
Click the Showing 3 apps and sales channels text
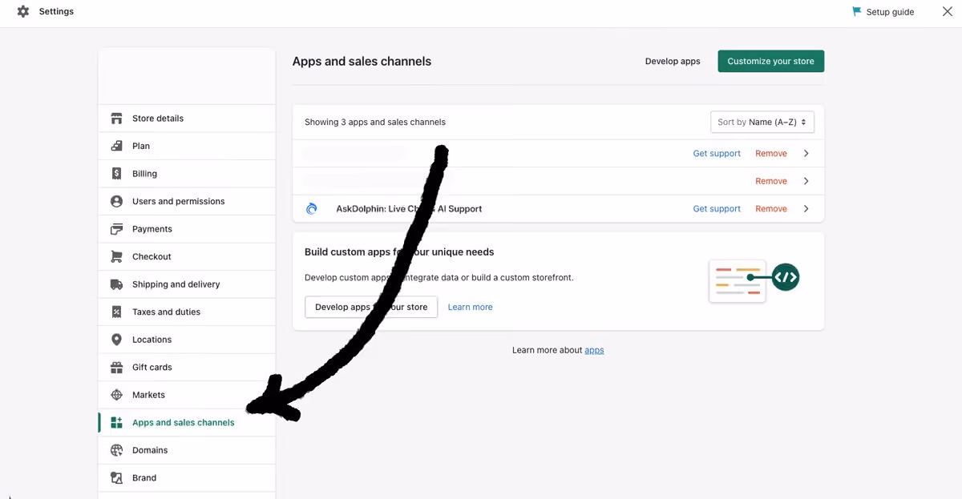[374, 122]
